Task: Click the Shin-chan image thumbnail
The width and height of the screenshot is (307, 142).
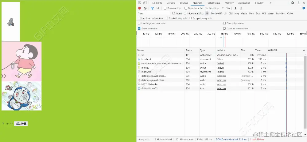Action: click(x=21, y=62)
